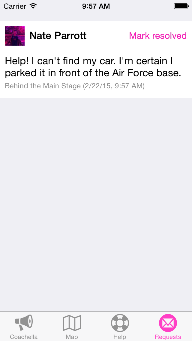Open the folded Map icon
Screen dimensions: 192x341
click(x=72, y=323)
